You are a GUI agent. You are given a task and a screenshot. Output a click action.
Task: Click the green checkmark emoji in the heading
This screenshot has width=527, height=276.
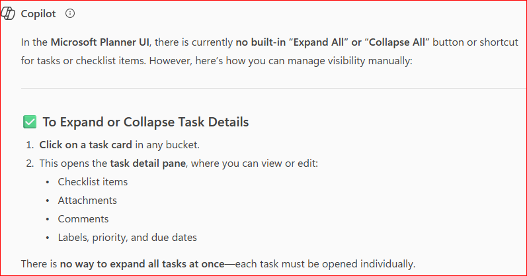[x=30, y=122]
